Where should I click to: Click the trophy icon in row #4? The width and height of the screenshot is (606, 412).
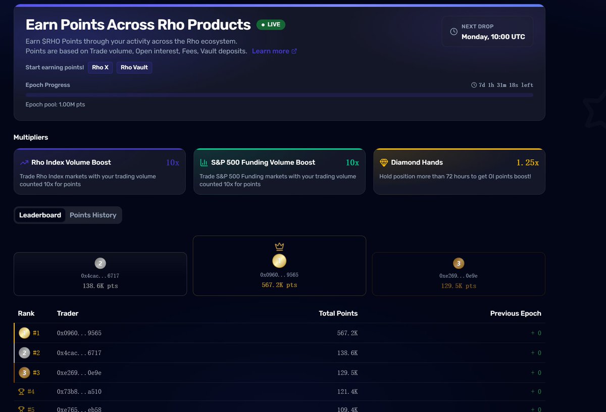click(x=21, y=391)
